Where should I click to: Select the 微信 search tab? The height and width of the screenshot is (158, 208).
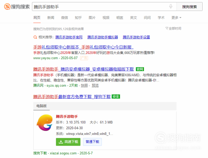[65, 18]
